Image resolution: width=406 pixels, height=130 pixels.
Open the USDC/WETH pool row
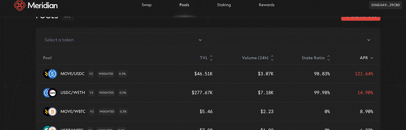(x=208, y=93)
